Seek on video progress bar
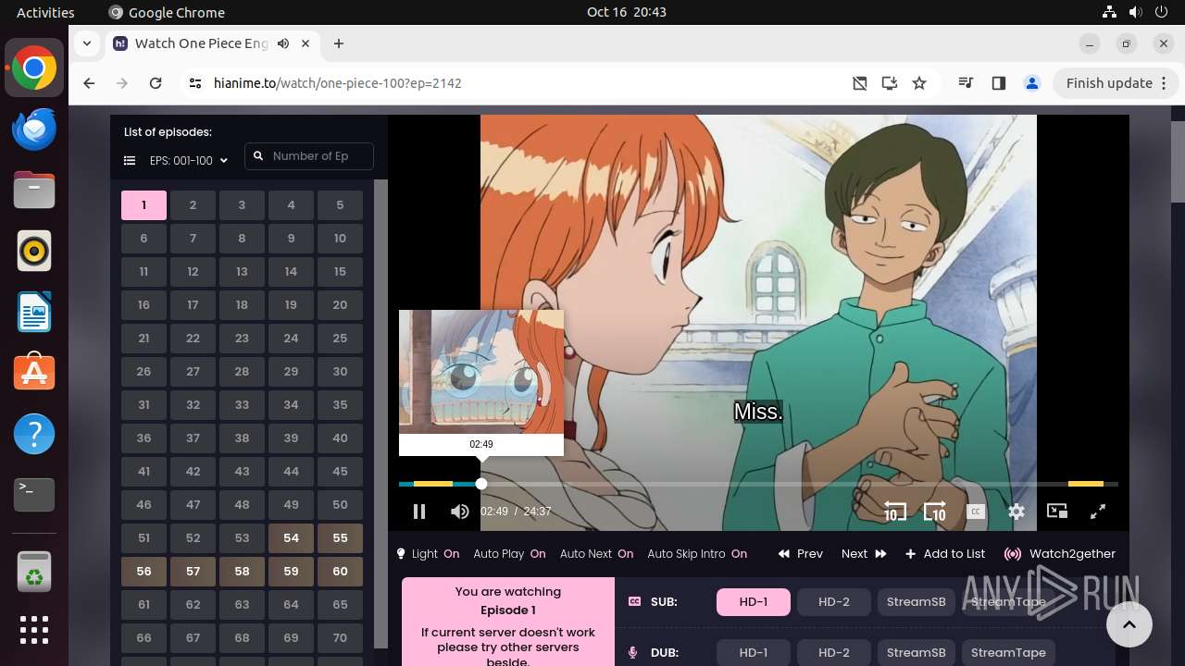The image size is (1185, 666). click(758, 484)
